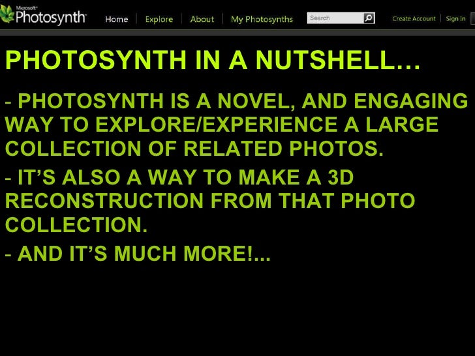Click the Create Account link
Viewport: 475px width, 356px height.
tap(414, 19)
